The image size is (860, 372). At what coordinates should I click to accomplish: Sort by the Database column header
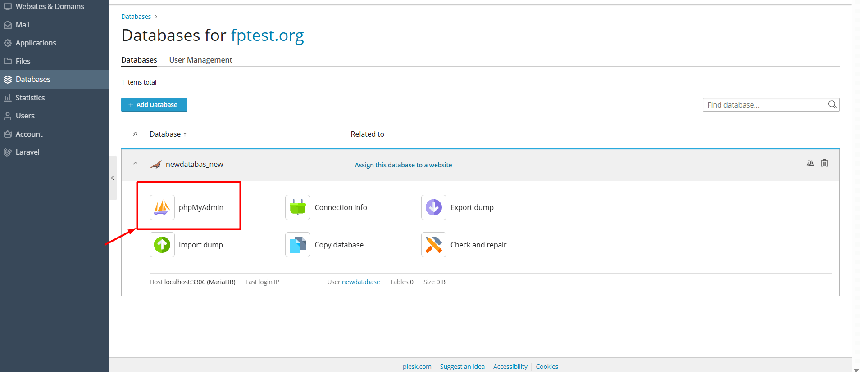point(168,134)
